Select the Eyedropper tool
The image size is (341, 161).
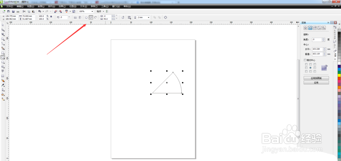(3, 85)
